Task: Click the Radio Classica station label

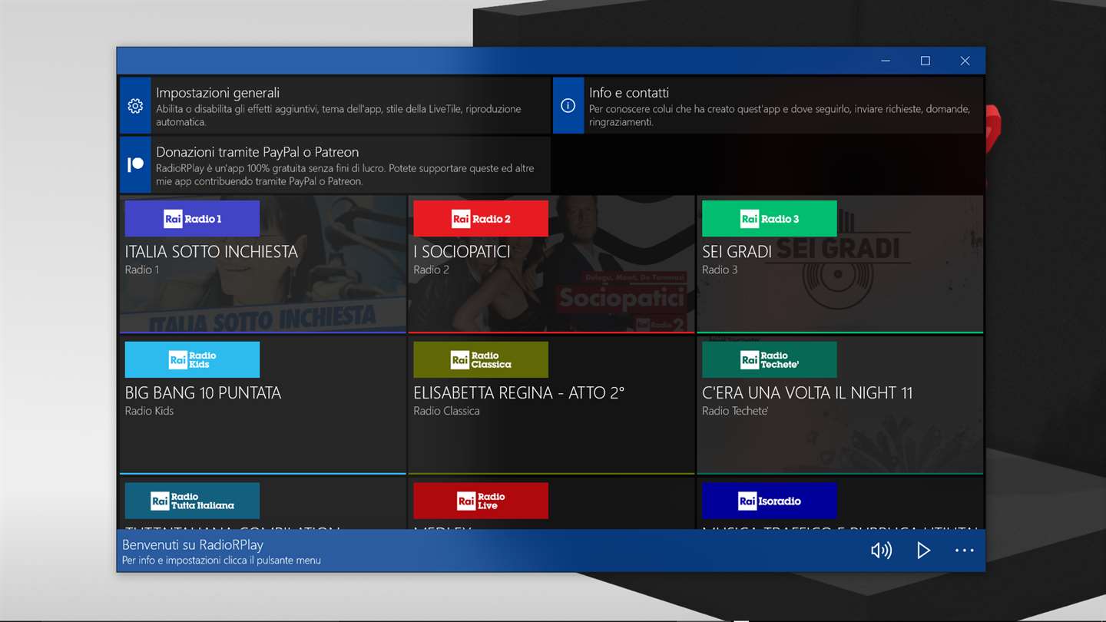Action: coord(446,411)
